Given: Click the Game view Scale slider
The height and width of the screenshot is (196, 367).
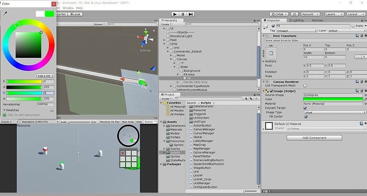Looking at the screenshot, I should click(x=79, y=122).
